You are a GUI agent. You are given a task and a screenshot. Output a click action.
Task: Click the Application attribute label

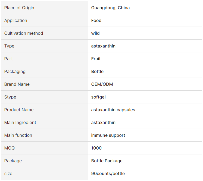pyautogui.click(x=16, y=21)
